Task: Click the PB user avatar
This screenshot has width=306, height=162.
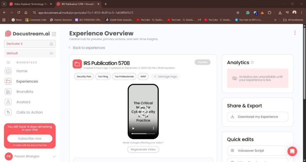Action: (x=9, y=156)
